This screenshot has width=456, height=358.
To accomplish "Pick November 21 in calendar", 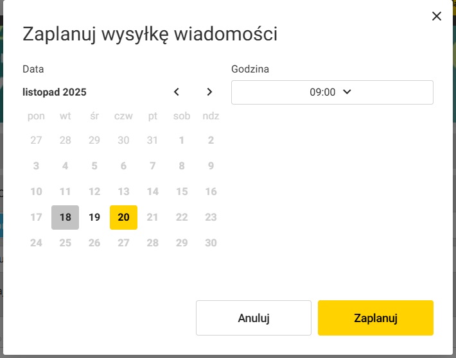I will (x=153, y=217).
